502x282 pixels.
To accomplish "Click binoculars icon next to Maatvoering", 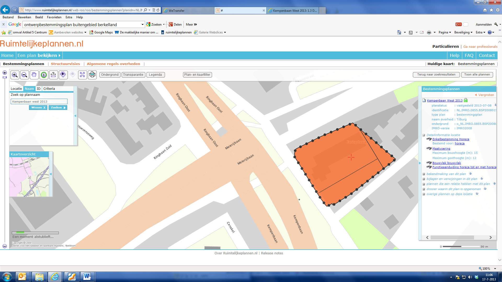I will [429, 149].
